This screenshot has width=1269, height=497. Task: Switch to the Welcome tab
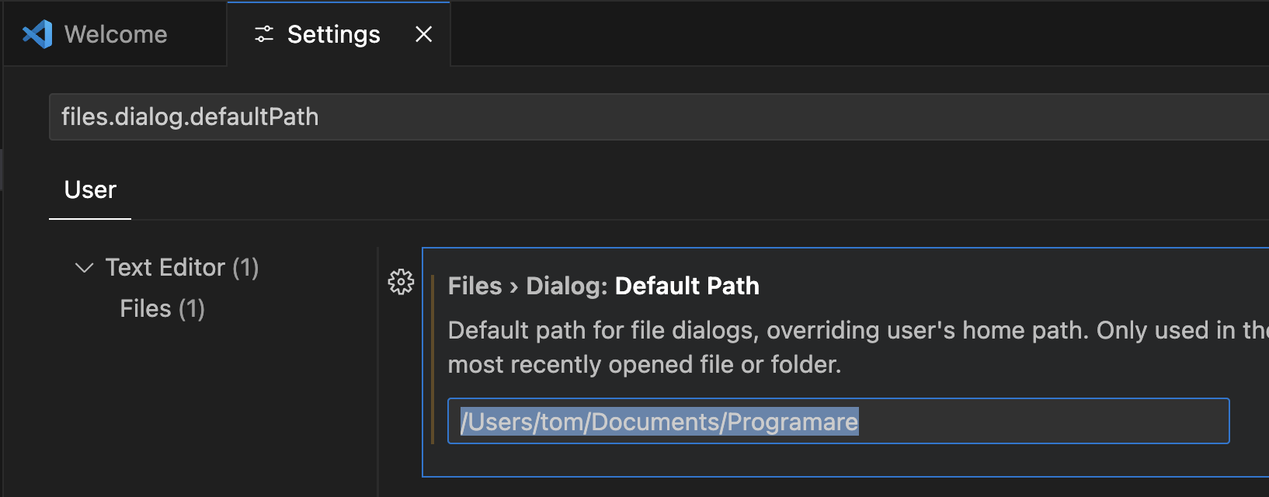[116, 34]
